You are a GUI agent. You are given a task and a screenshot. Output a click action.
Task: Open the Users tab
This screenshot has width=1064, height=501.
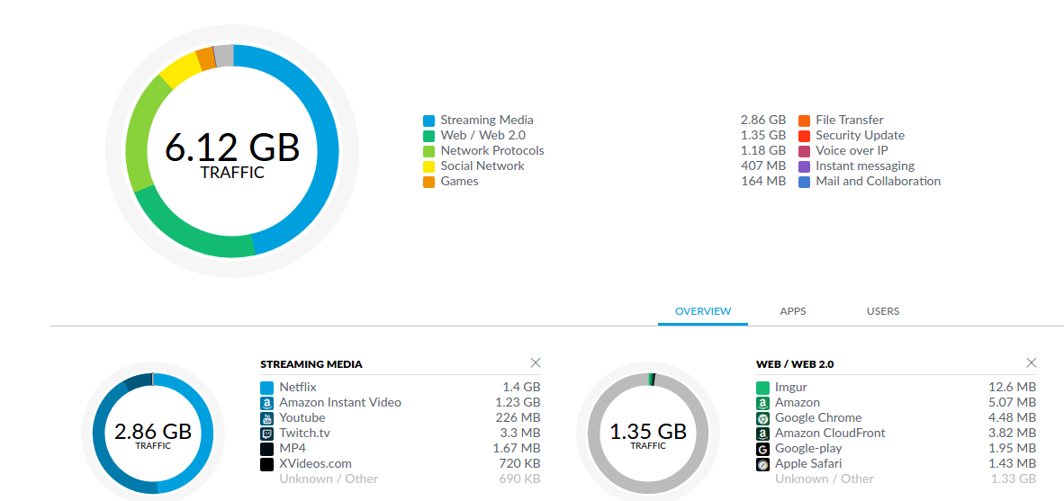coord(882,311)
